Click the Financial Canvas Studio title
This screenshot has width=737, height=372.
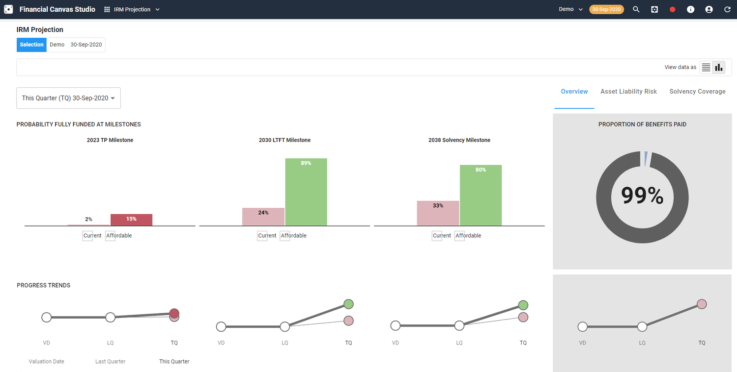(x=57, y=9)
